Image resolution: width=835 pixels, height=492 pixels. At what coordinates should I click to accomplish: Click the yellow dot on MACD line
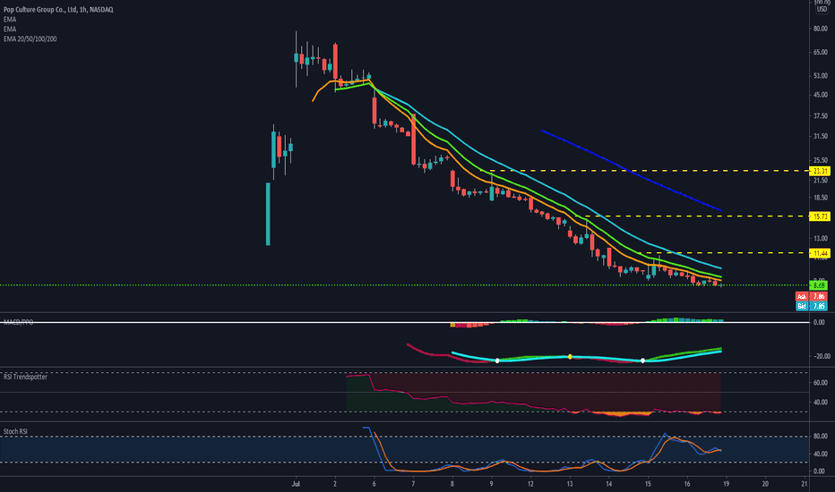(570, 356)
